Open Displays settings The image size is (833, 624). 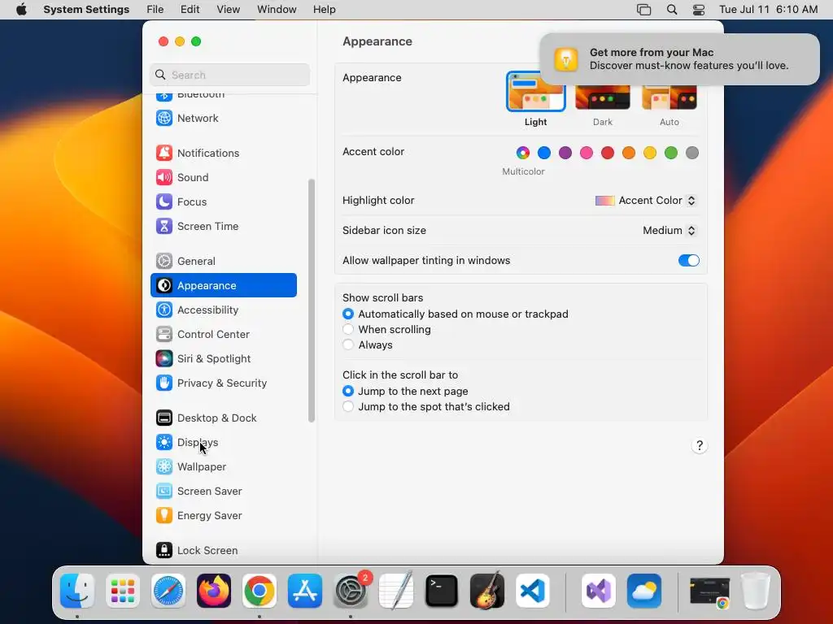[224, 443]
